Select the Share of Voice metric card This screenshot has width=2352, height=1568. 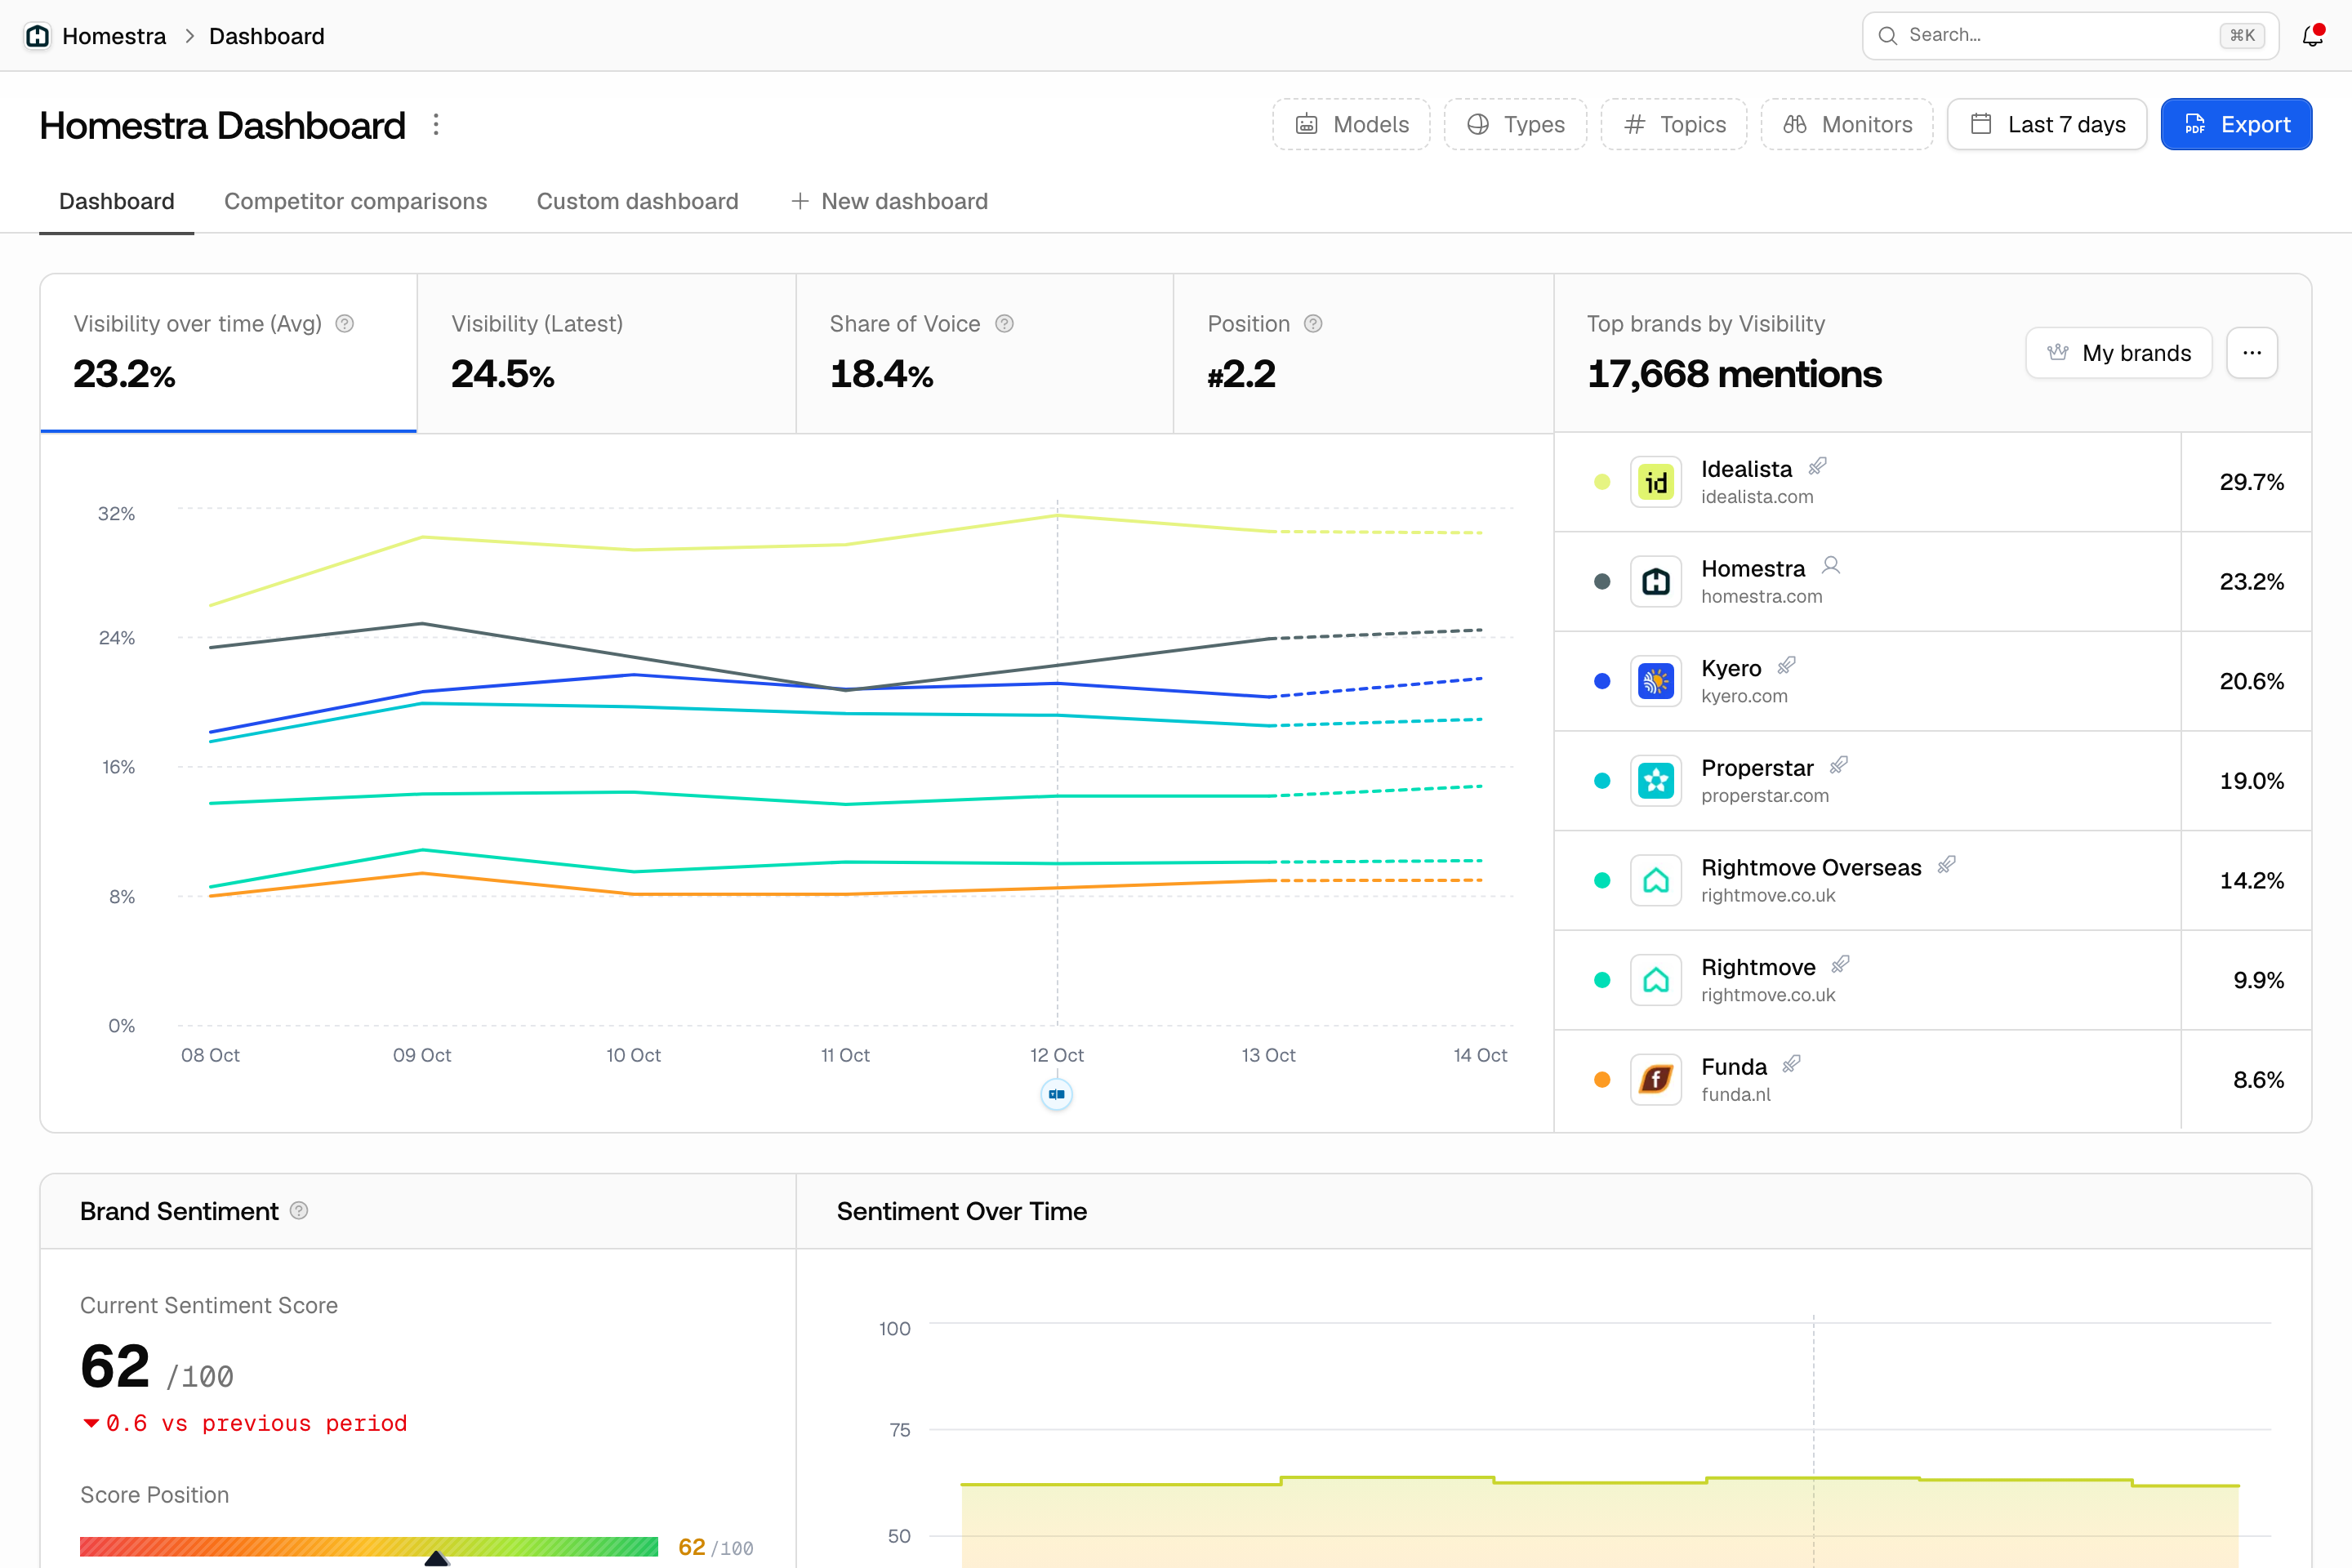984,353
